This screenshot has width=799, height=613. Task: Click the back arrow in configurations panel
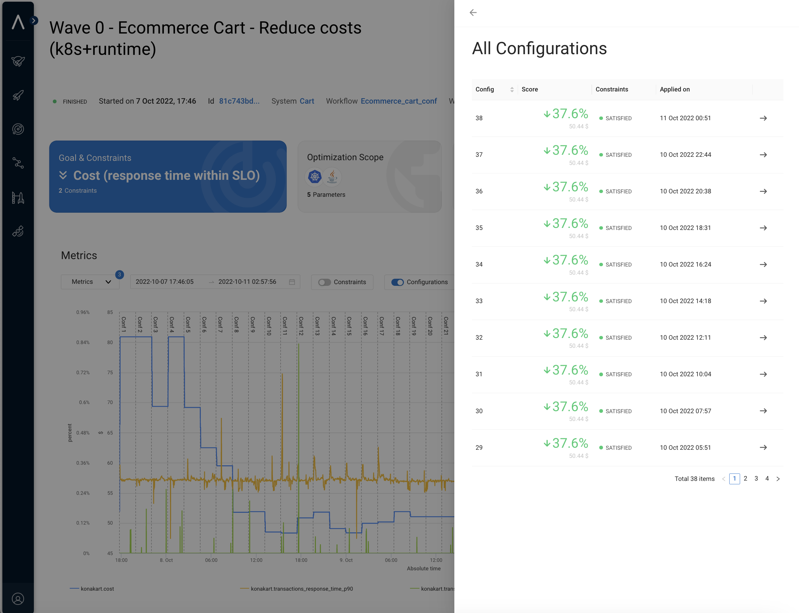tap(473, 13)
